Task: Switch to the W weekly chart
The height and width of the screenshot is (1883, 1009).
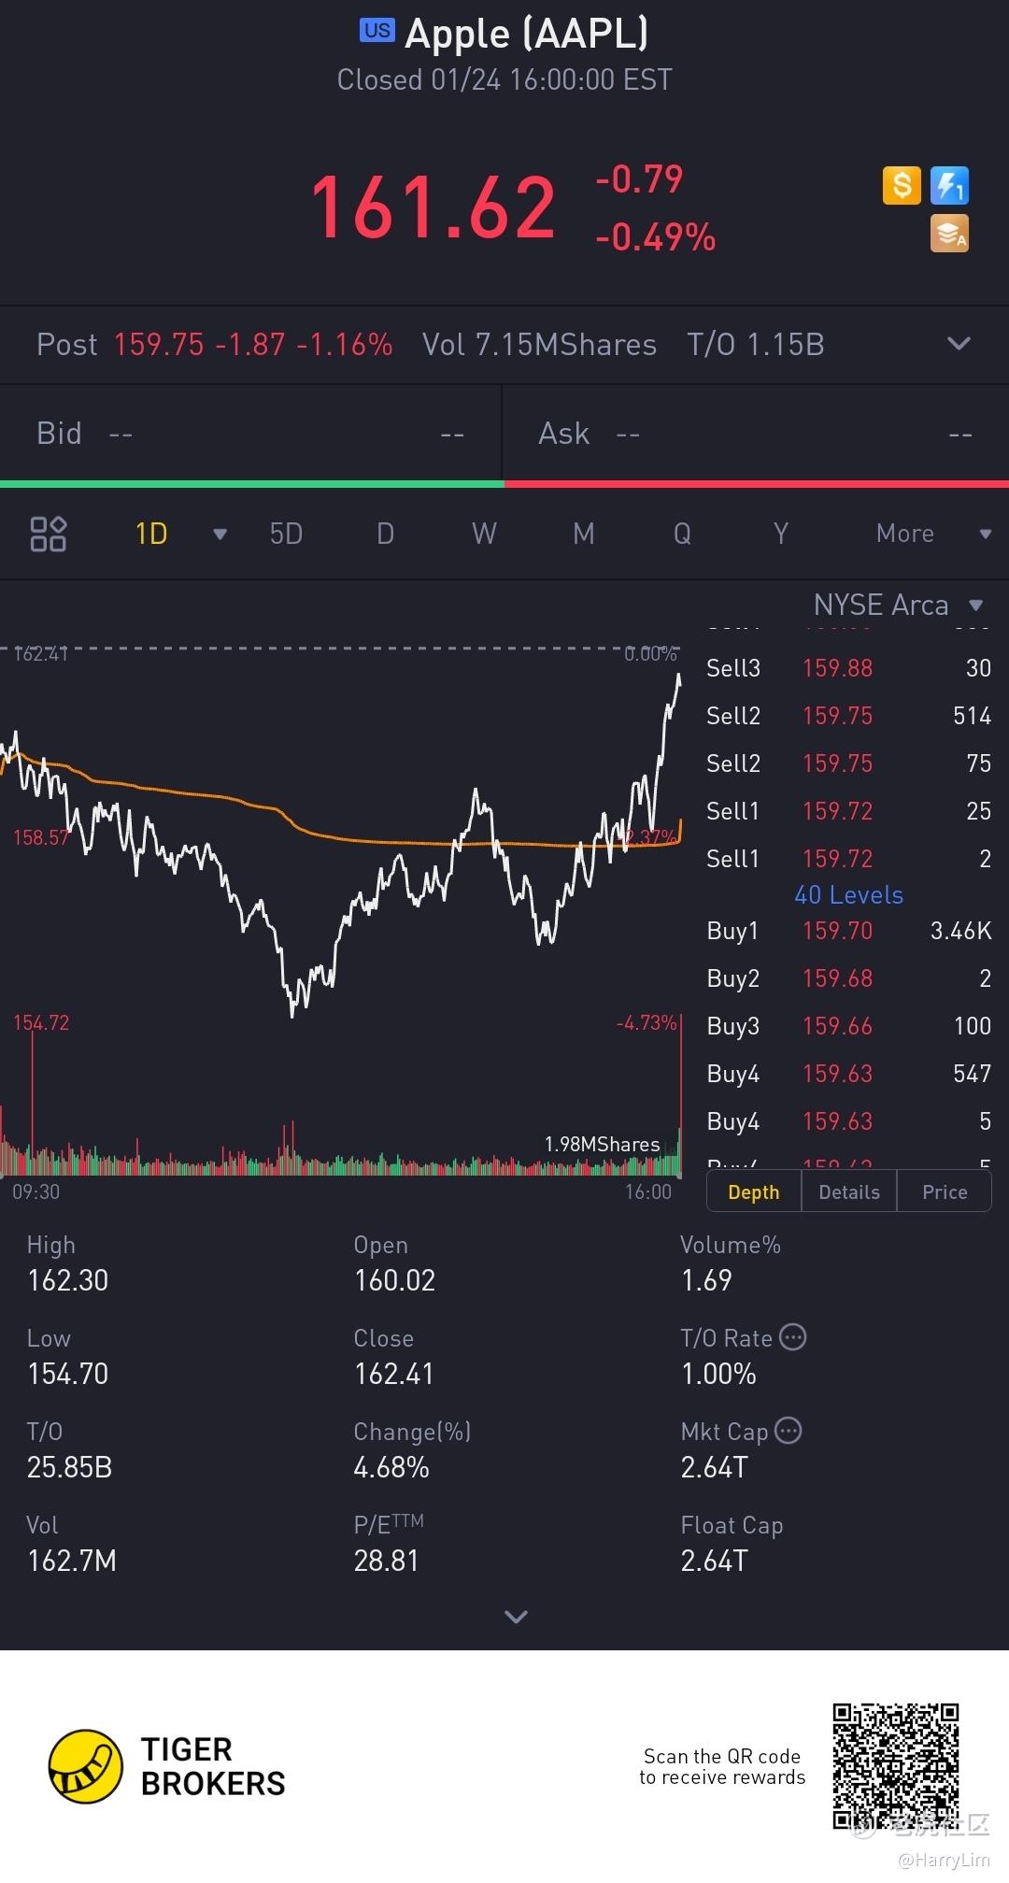Action: point(484,534)
